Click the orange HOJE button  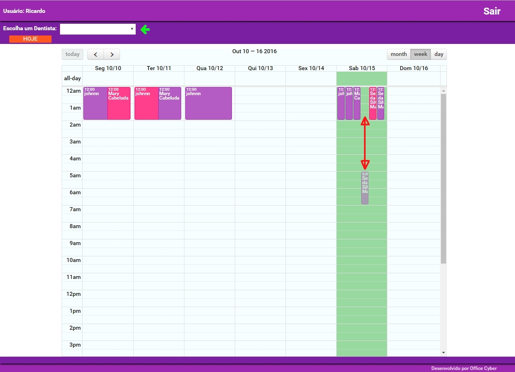30,39
